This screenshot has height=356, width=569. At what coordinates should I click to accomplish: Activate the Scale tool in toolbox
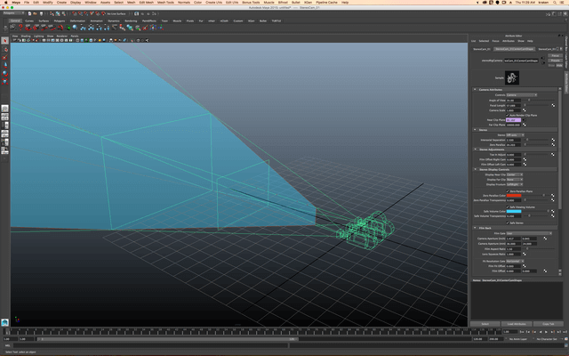4,81
